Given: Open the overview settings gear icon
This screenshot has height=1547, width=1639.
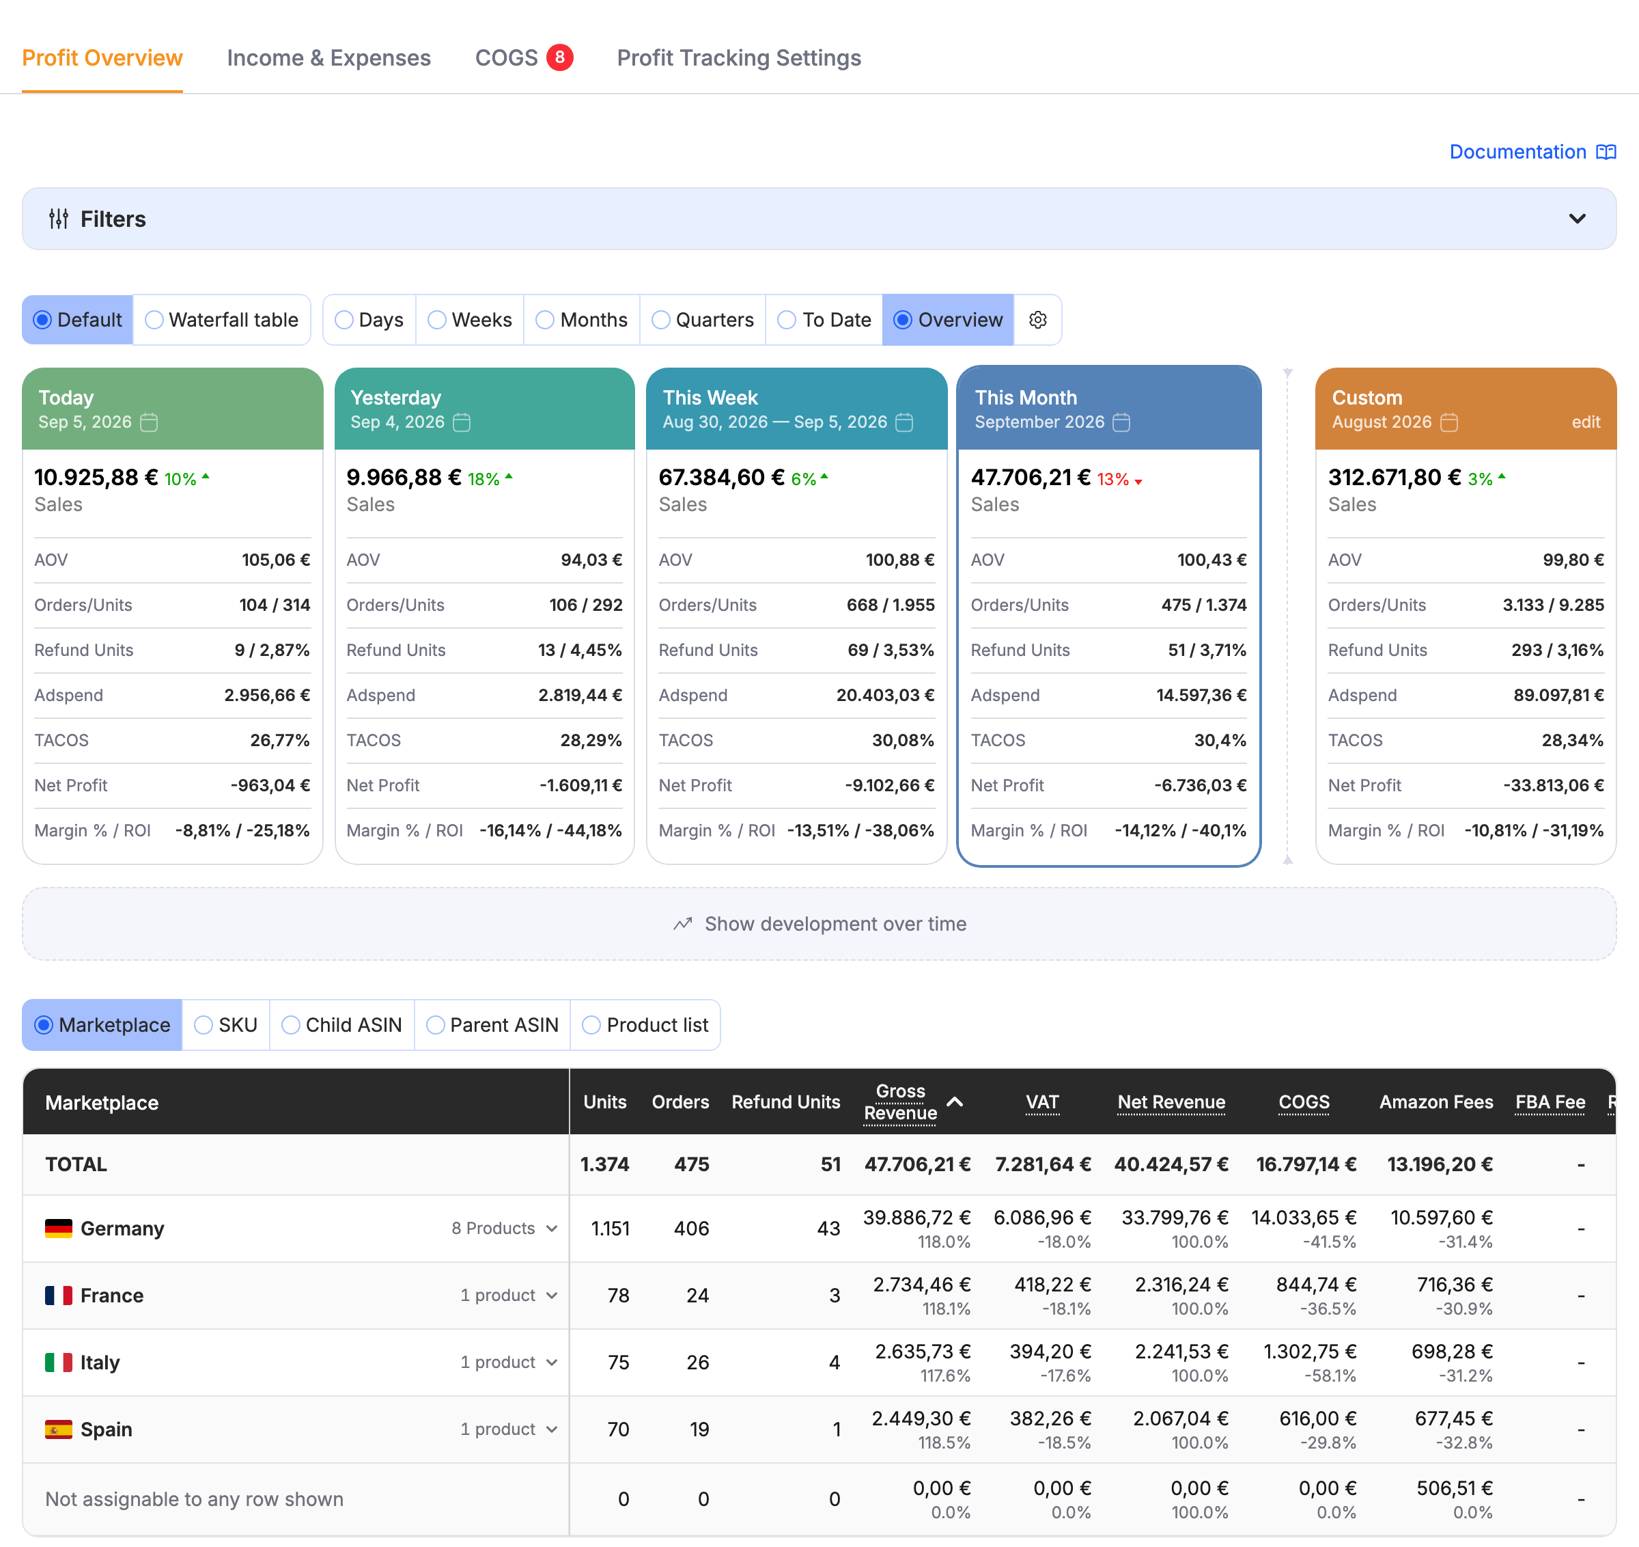Looking at the screenshot, I should click(1037, 319).
